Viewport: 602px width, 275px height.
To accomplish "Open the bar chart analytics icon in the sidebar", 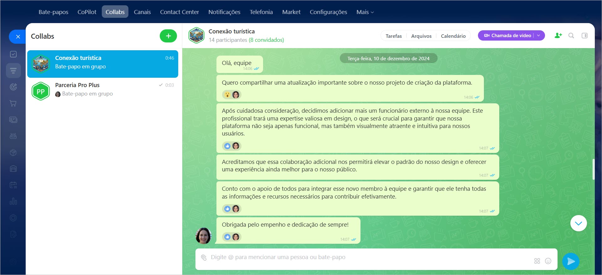I will pos(13,201).
